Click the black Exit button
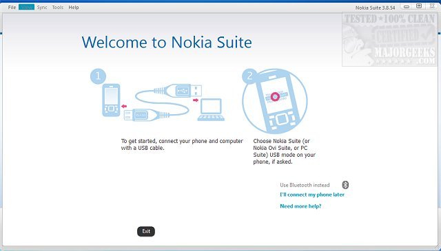 (x=146, y=231)
